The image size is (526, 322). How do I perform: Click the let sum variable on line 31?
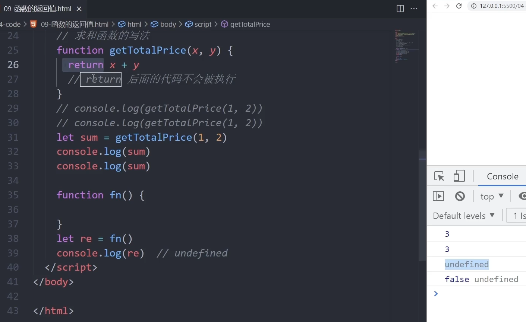tap(89, 137)
